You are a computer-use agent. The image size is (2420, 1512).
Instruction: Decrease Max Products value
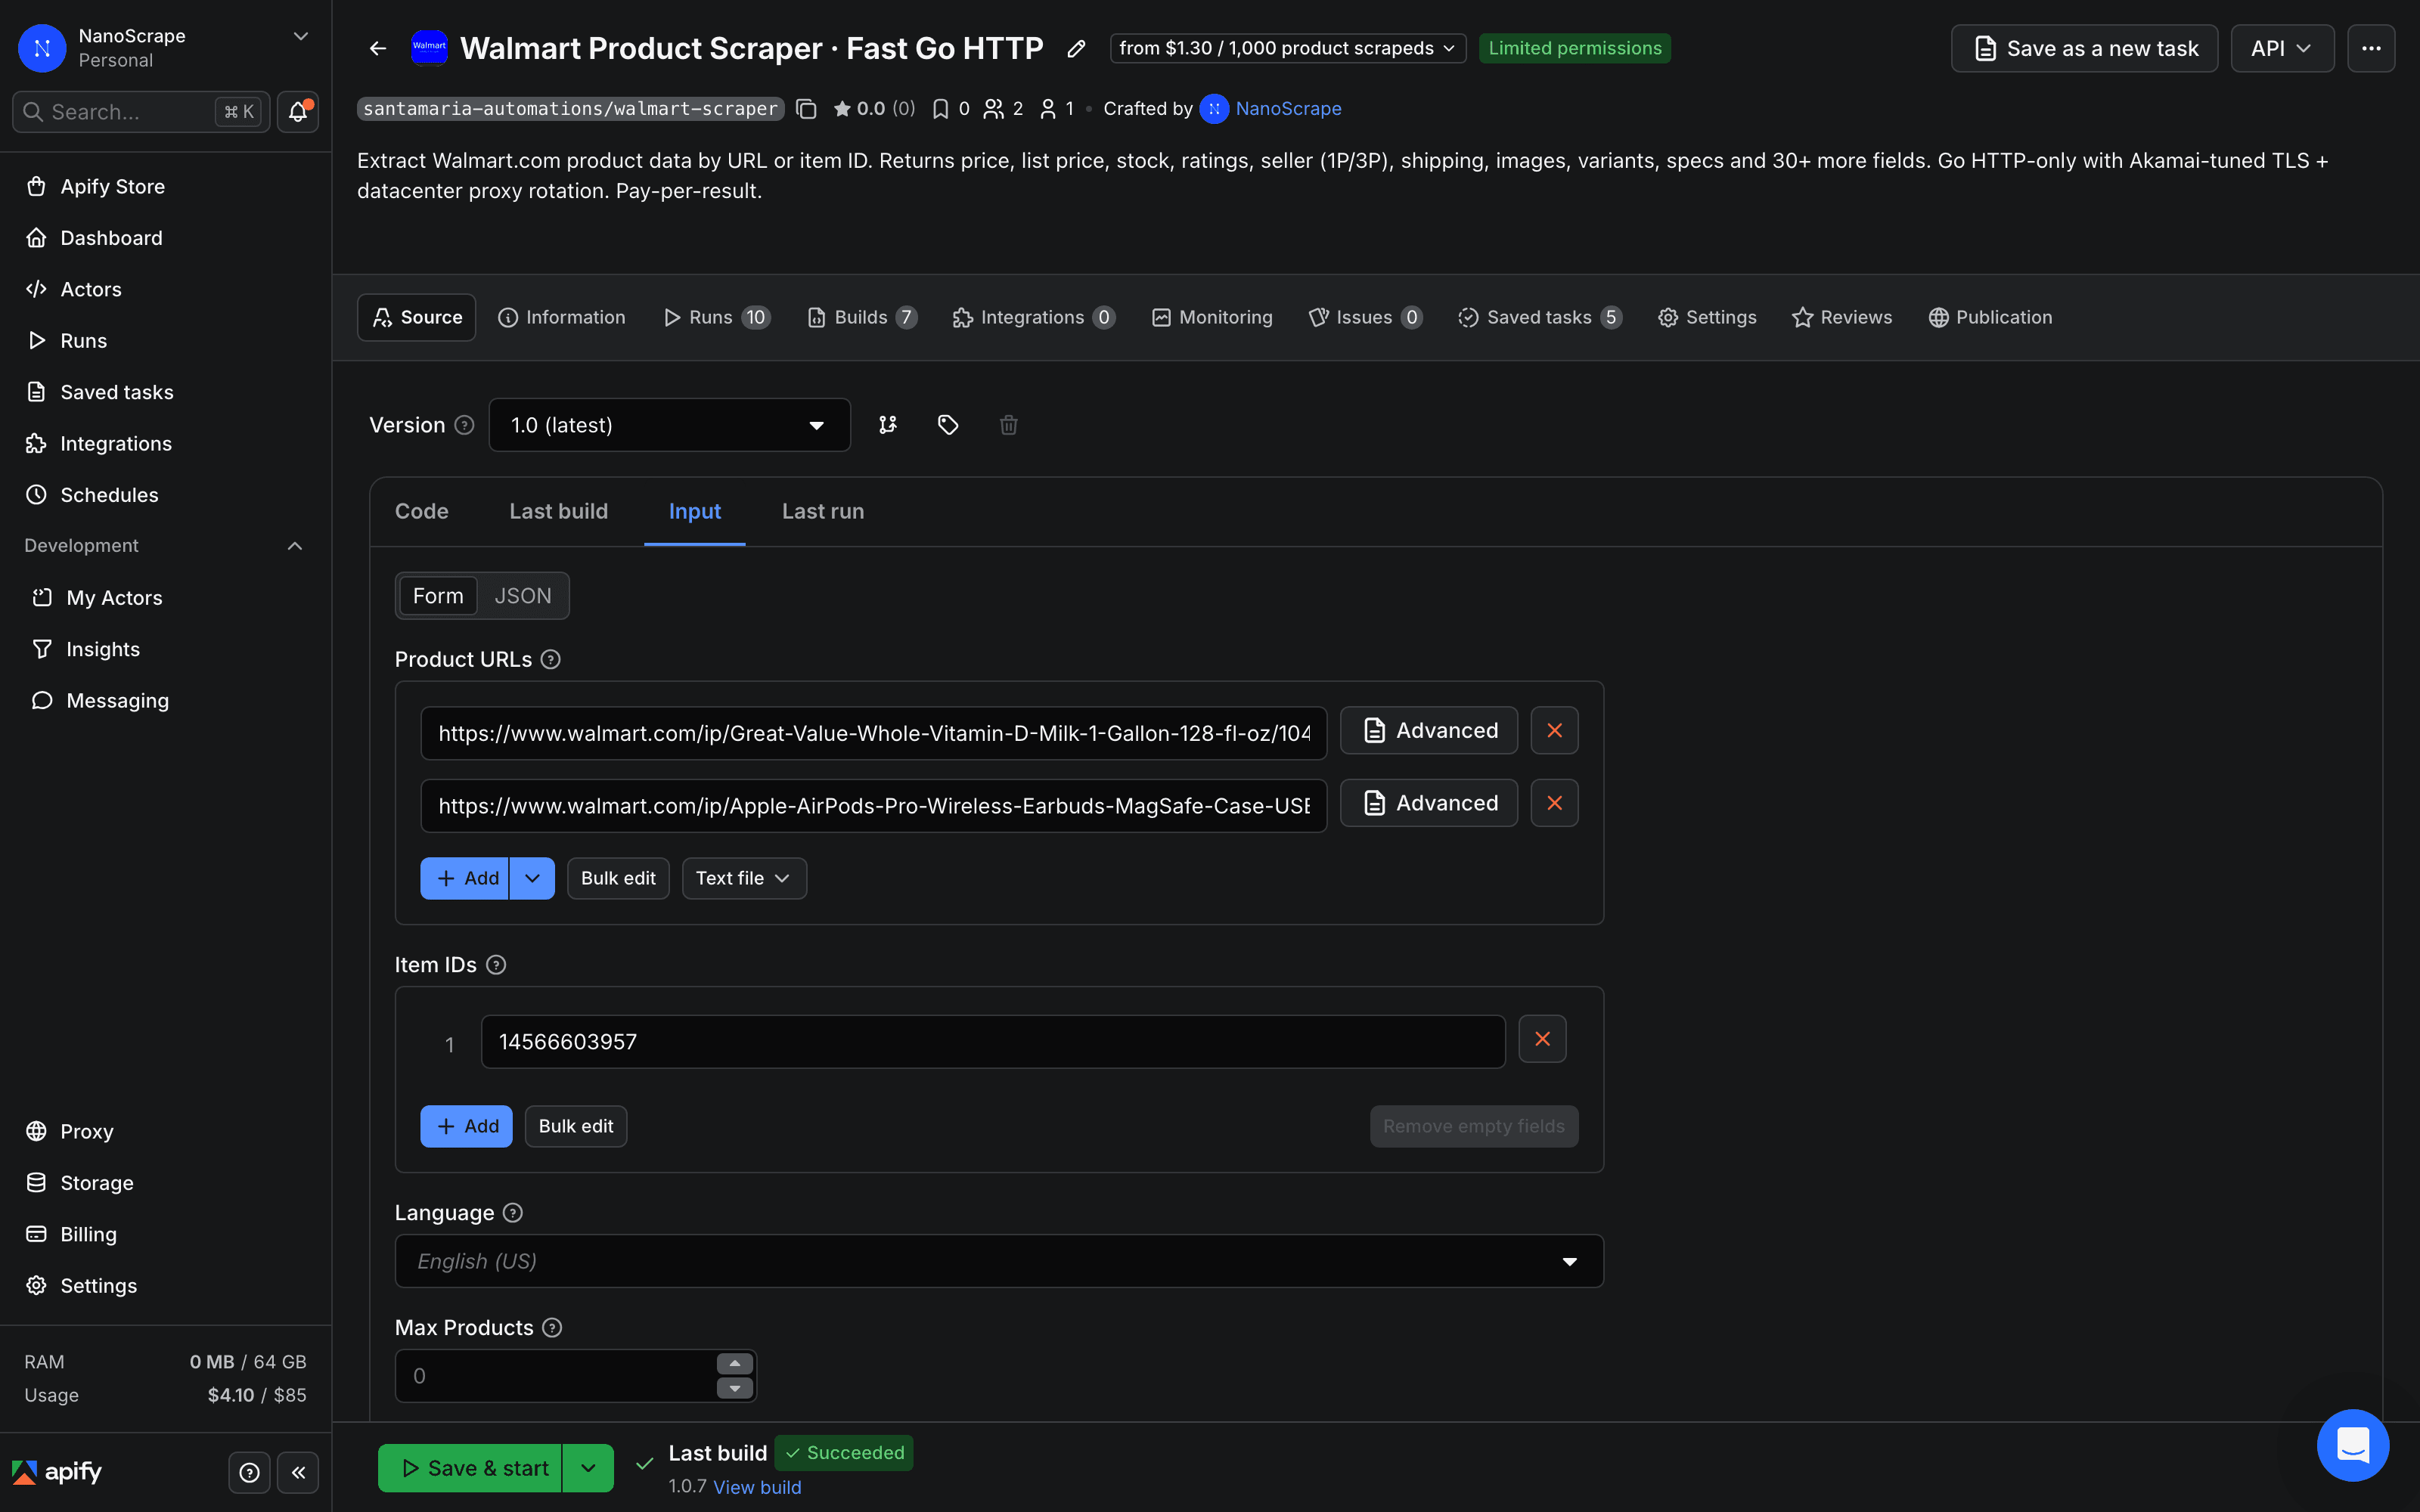[735, 1388]
